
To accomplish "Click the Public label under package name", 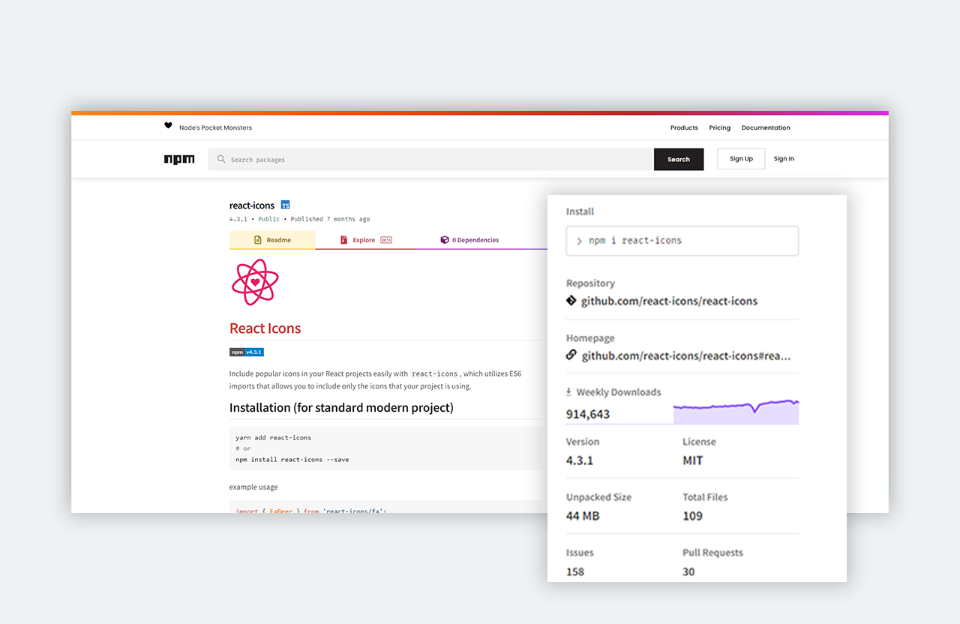I will tap(269, 219).
